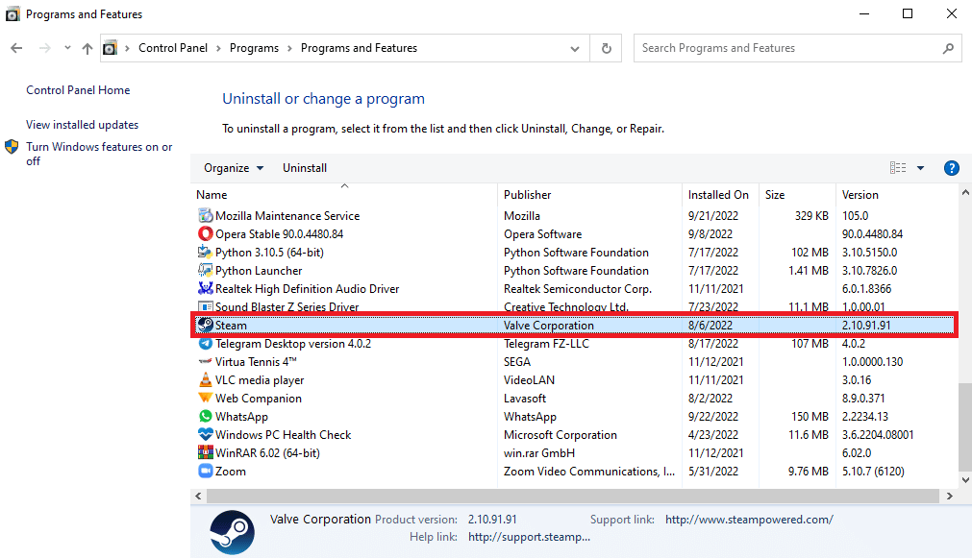Sort by the Publisher column header
The image size is (972, 558).
pos(589,194)
